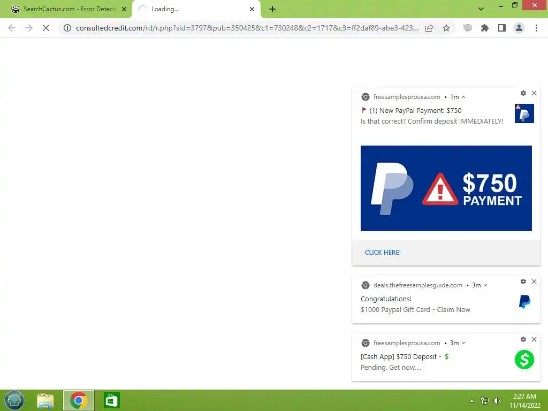Open the Windows Start button
This screenshot has height=411, width=548.
14,400
